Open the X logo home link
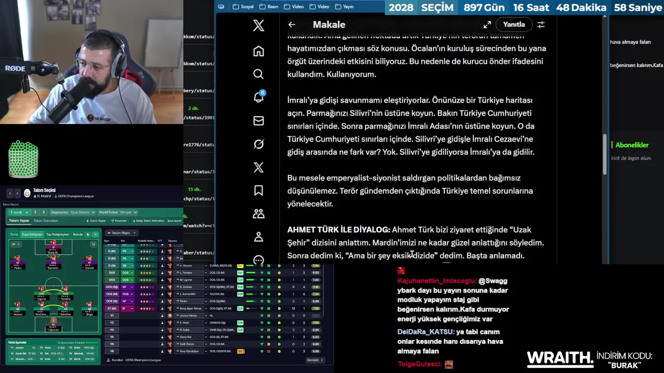664x373 pixels. pyautogui.click(x=258, y=25)
